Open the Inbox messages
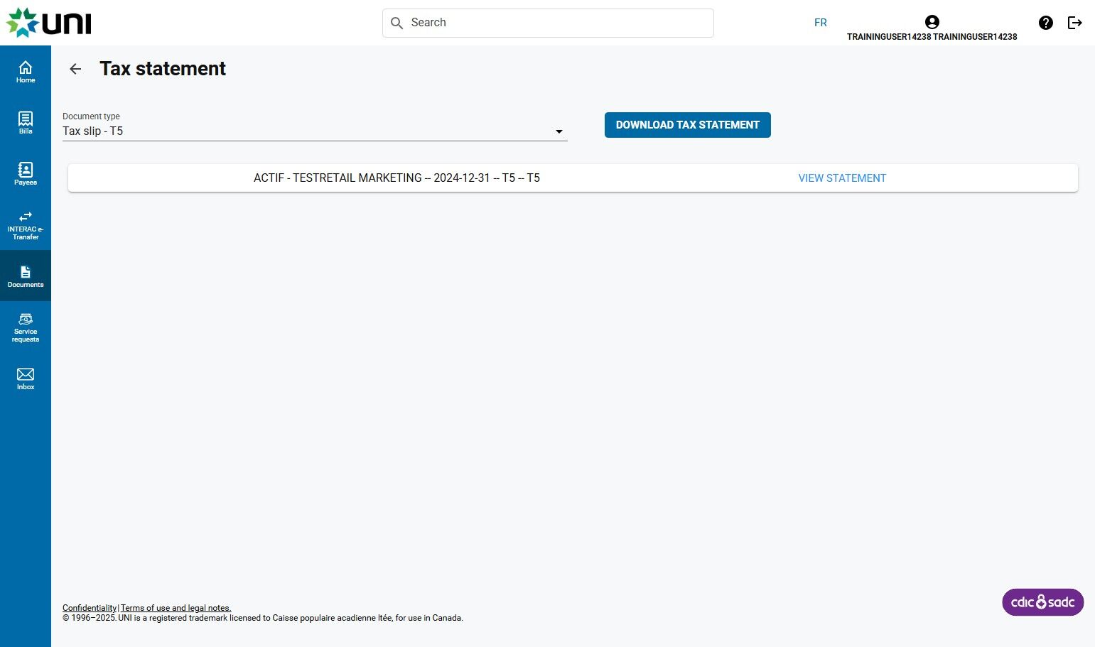1095x647 pixels. pyautogui.click(x=26, y=379)
